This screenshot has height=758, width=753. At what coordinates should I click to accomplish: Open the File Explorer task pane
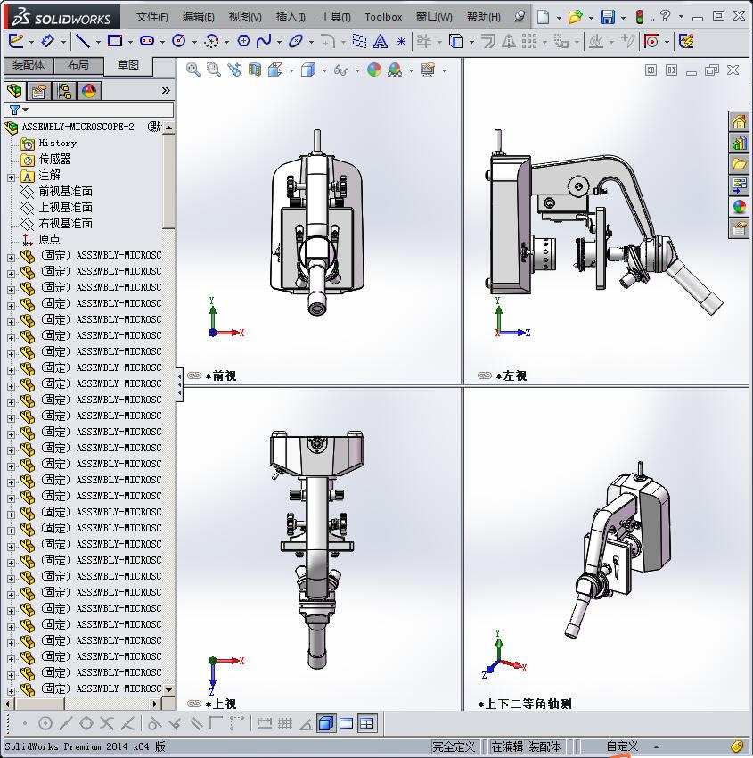point(739,164)
